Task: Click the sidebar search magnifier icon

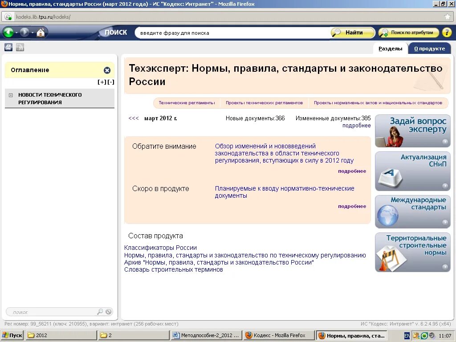Action: coord(100,312)
